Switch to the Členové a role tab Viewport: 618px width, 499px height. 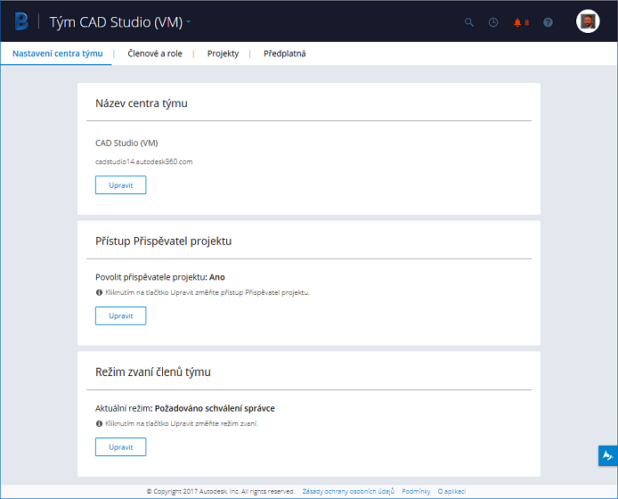(x=155, y=53)
